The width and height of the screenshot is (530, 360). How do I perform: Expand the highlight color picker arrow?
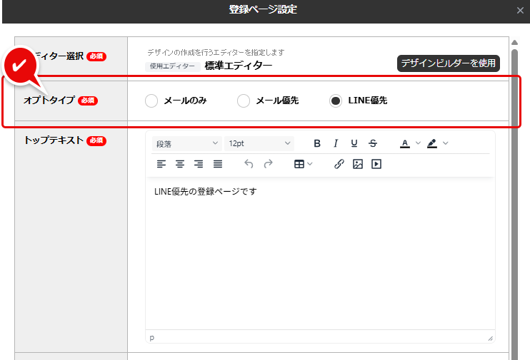coord(446,143)
